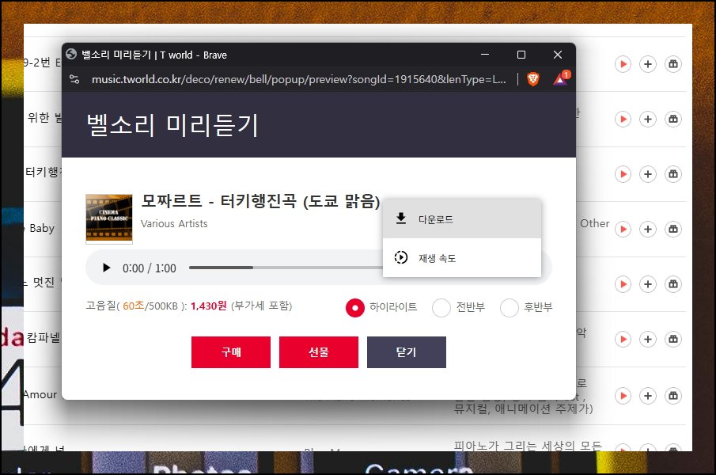This screenshot has width=716, height=475.
Task: Click the popup URL address field
Action: point(298,79)
